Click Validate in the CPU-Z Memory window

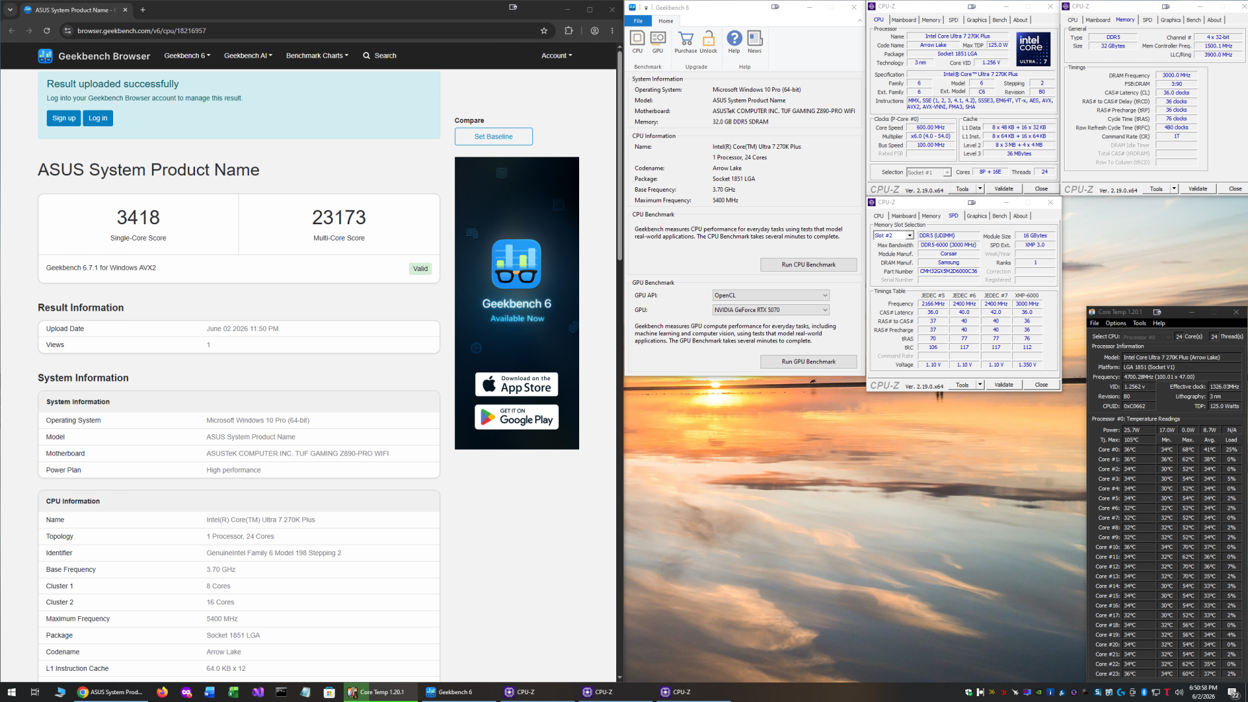1197,189
